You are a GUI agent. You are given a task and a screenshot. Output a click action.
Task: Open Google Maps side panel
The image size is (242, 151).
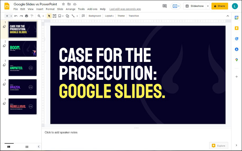point(236,60)
